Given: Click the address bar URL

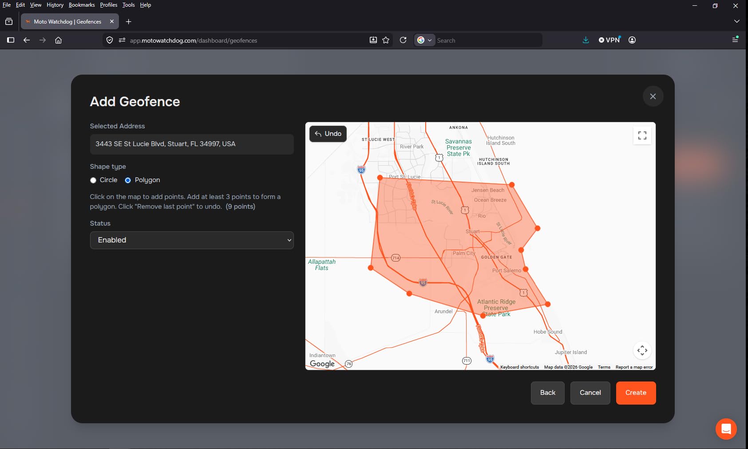Looking at the screenshot, I should [x=194, y=40].
